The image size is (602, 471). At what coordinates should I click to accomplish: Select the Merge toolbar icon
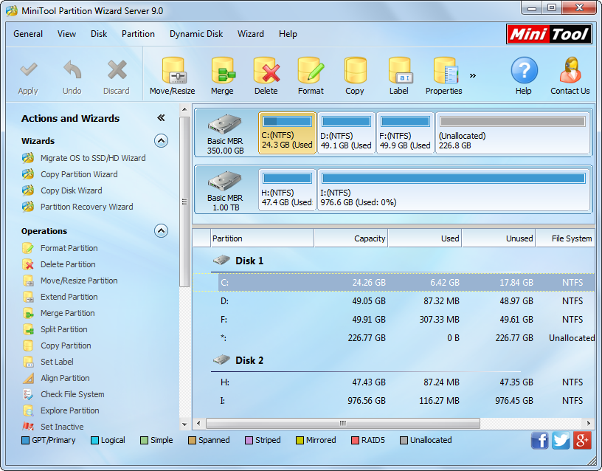[x=223, y=71]
